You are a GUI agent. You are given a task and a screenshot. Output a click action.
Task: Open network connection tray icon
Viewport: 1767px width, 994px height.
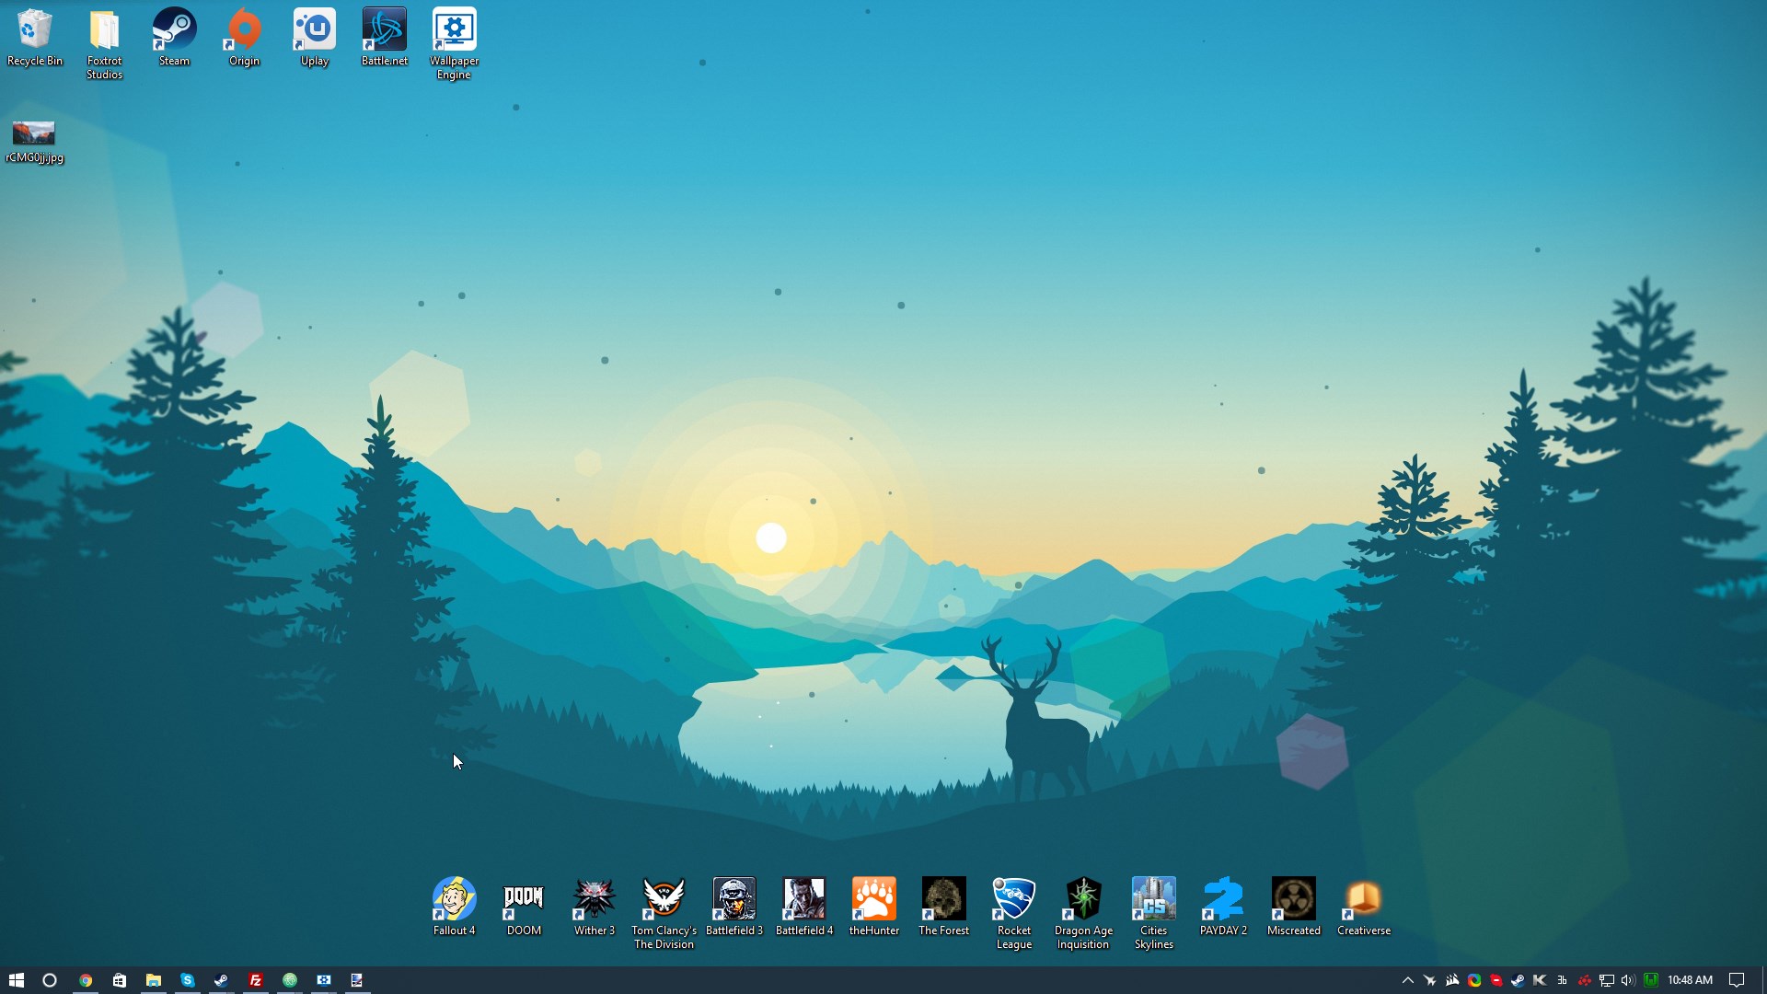(1607, 980)
